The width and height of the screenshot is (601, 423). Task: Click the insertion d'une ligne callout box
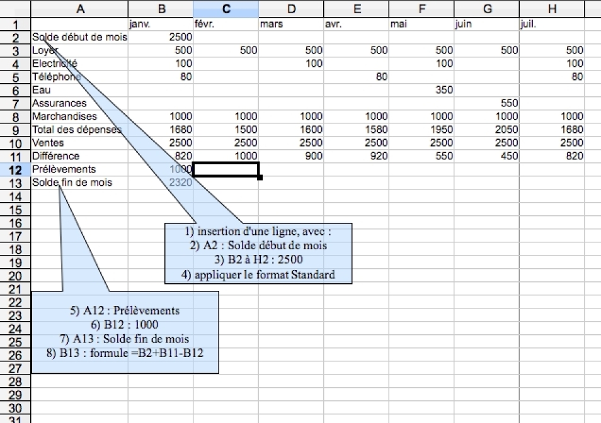258,253
